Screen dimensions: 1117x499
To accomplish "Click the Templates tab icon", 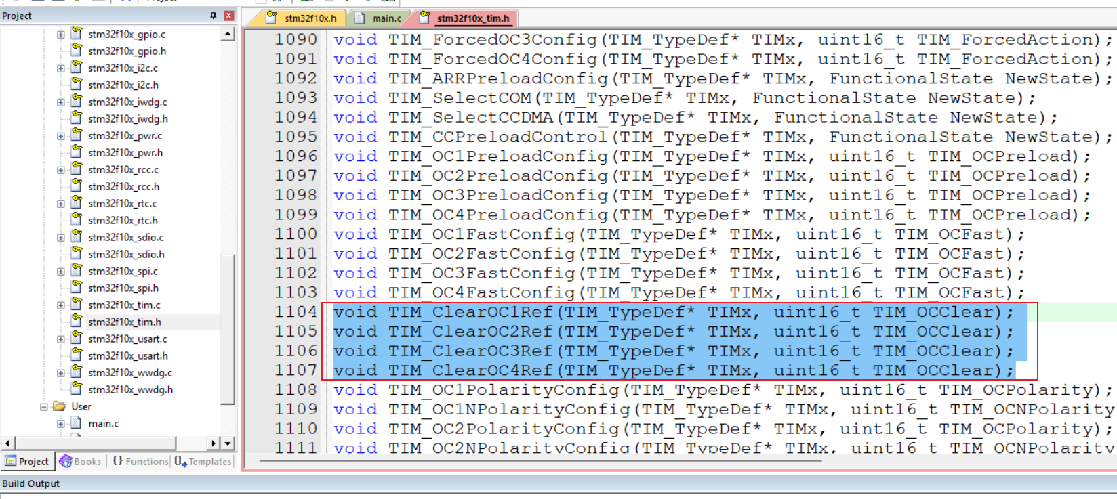I will click(180, 461).
